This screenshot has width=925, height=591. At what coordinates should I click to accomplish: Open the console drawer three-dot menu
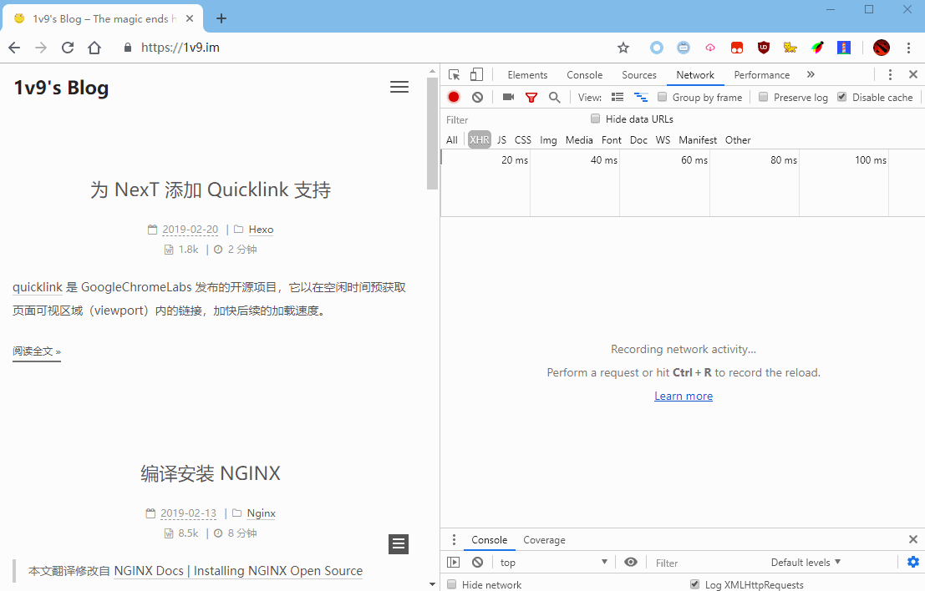454,540
